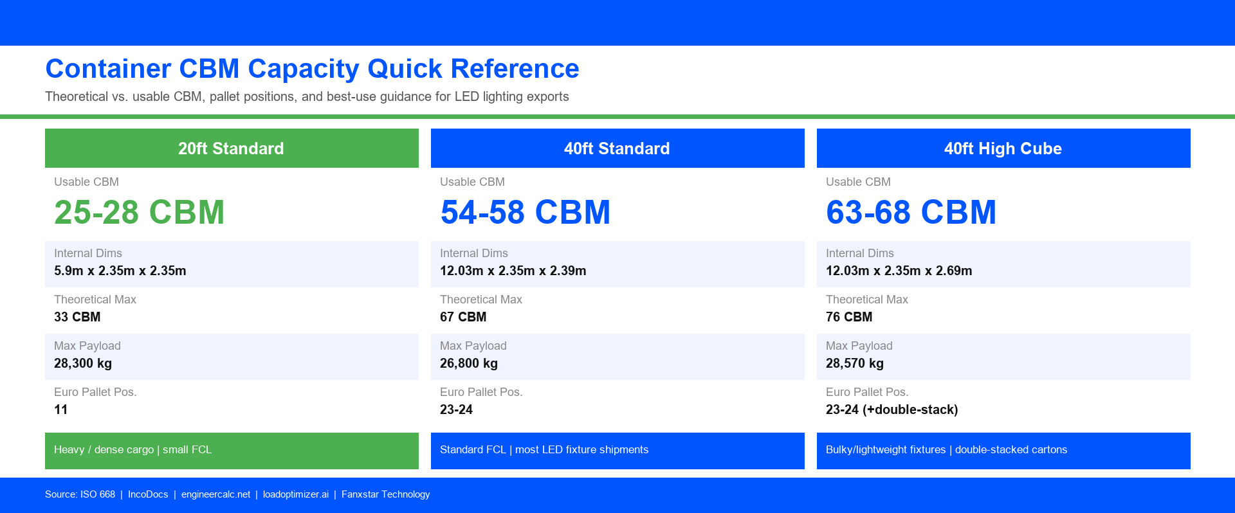Open the loadoptimizer.ai source link
Viewport: 1235px width, 513px height.
tap(296, 494)
